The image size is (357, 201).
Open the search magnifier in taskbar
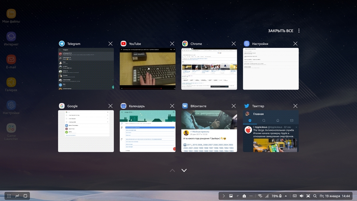pyautogui.click(x=315, y=196)
